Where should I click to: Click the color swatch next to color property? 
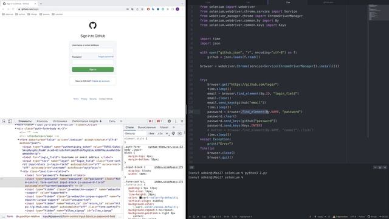(x=140, y=198)
